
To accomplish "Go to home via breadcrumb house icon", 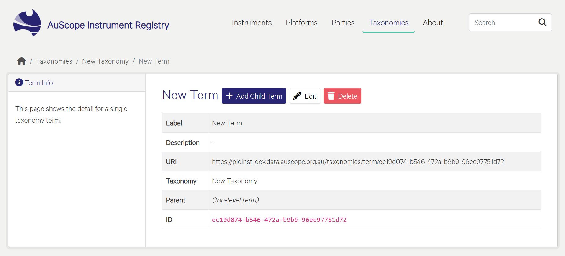I will pyautogui.click(x=21, y=61).
